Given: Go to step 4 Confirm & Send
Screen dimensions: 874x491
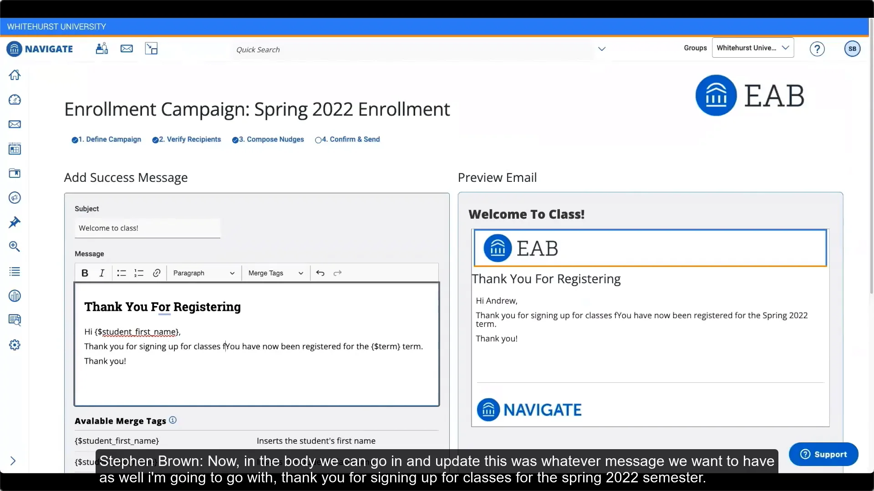Looking at the screenshot, I should click(x=347, y=140).
